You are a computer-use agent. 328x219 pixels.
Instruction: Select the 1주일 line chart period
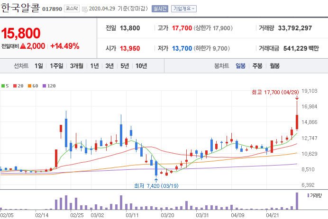[x=56, y=66]
